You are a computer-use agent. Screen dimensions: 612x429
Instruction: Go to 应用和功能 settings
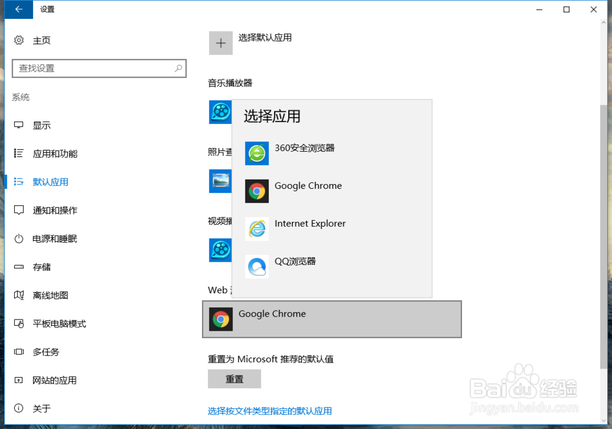coord(55,153)
